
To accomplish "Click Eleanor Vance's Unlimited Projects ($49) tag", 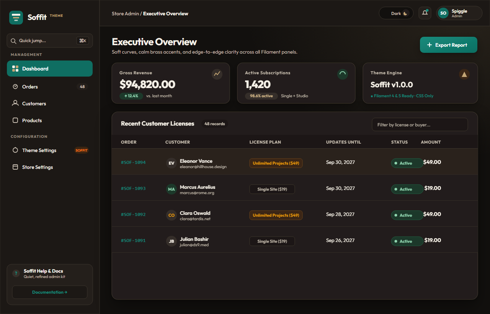I will [x=276, y=163].
